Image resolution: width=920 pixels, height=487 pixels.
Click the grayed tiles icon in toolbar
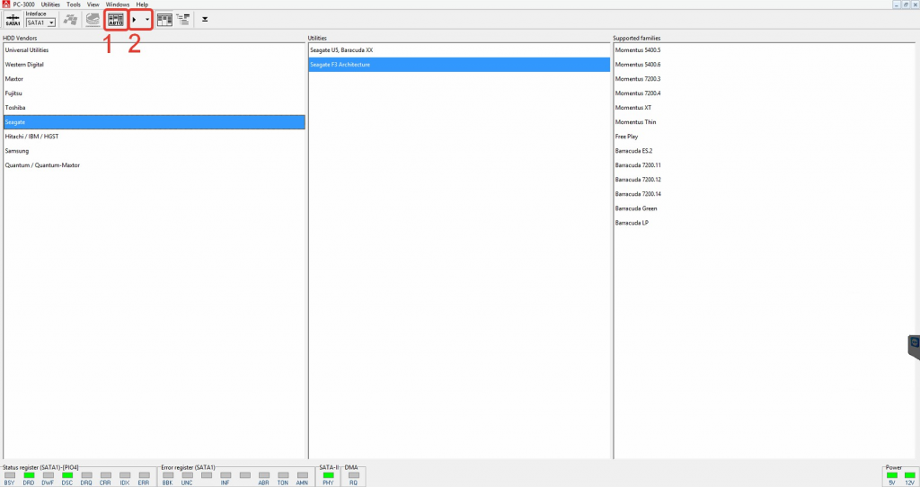pyautogui.click(x=70, y=19)
